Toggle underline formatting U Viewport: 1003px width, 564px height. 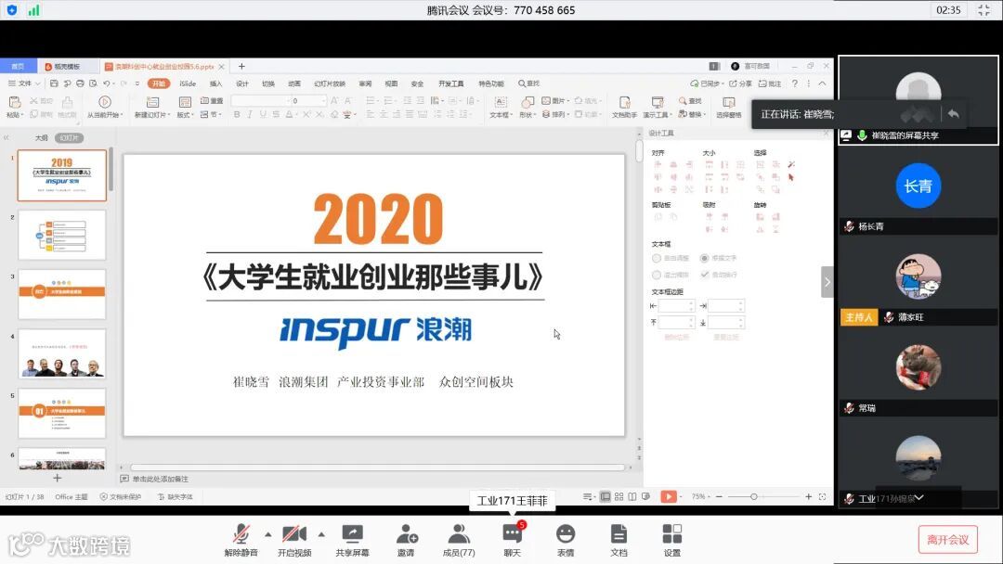coord(262,114)
